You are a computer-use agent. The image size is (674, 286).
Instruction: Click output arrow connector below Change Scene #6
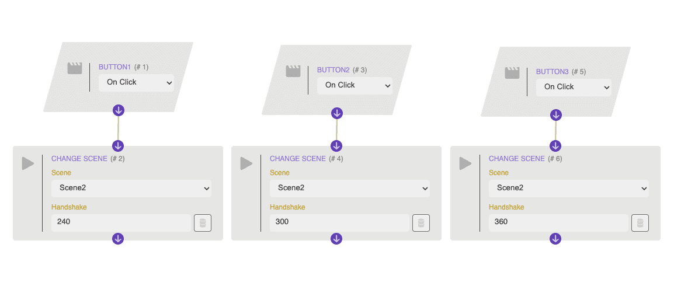(x=555, y=239)
